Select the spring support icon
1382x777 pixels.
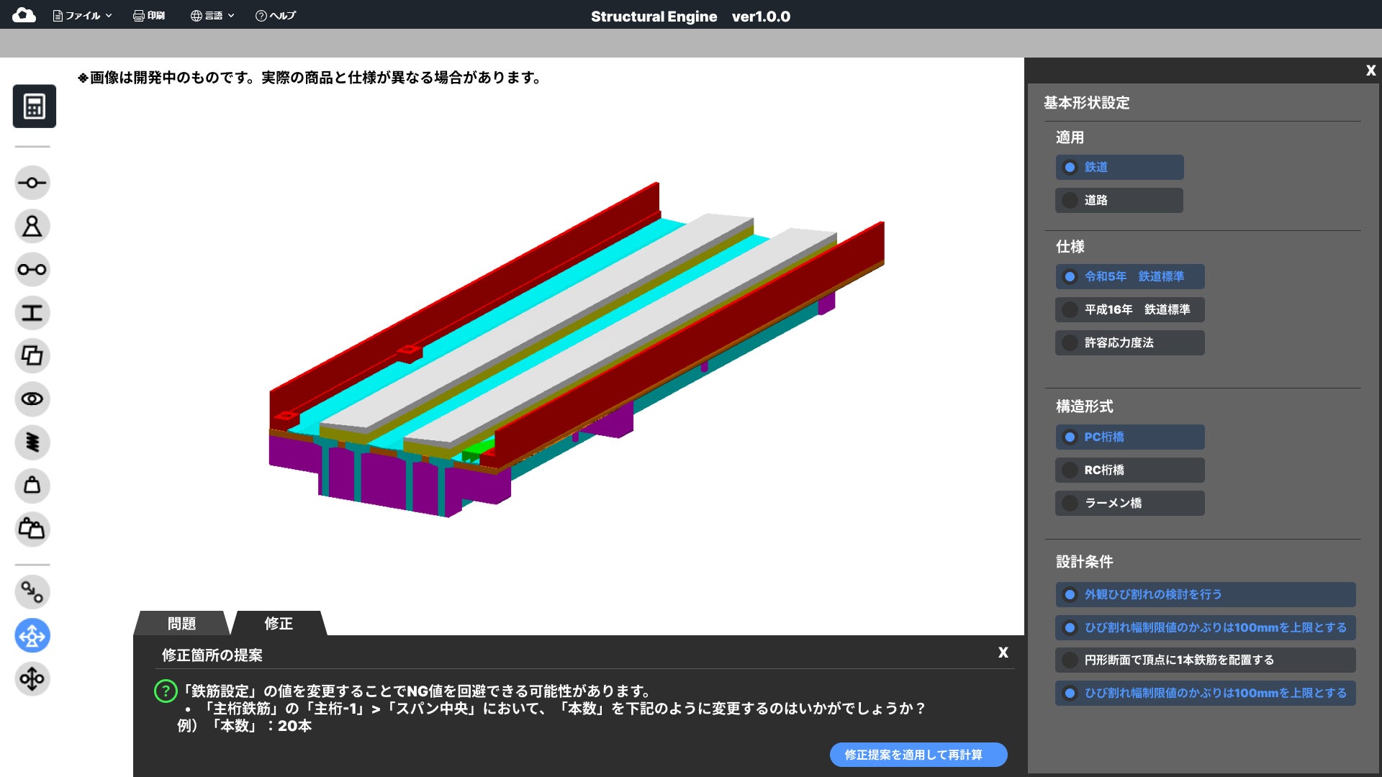tap(32, 442)
